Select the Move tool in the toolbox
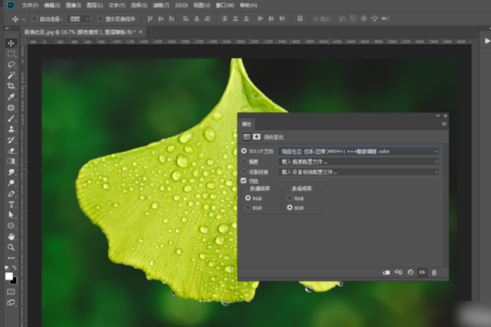 pos(11,43)
